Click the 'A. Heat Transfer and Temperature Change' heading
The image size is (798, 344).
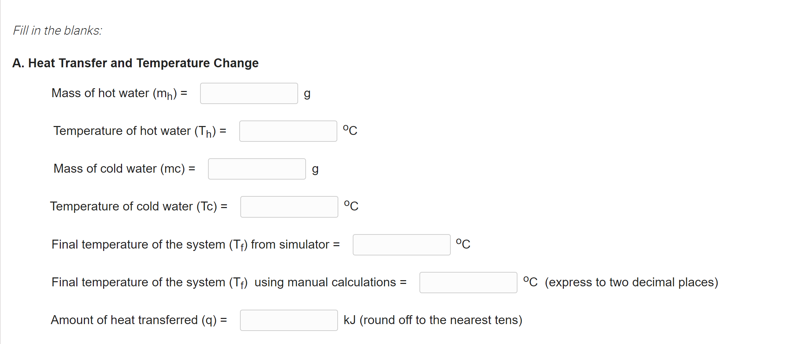pyautogui.click(x=135, y=63)
